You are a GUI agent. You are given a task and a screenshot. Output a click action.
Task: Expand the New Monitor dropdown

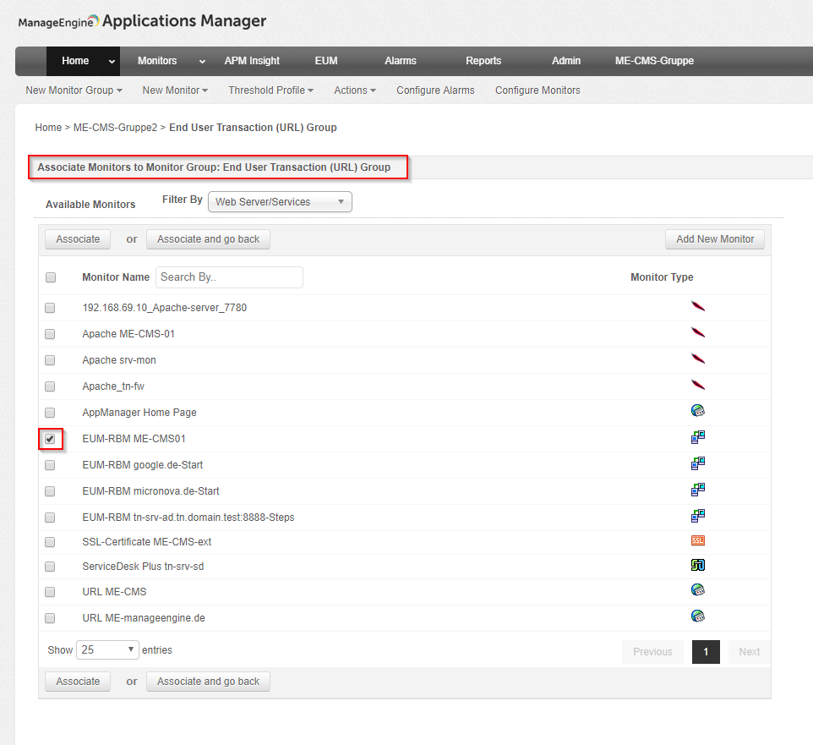175,90
